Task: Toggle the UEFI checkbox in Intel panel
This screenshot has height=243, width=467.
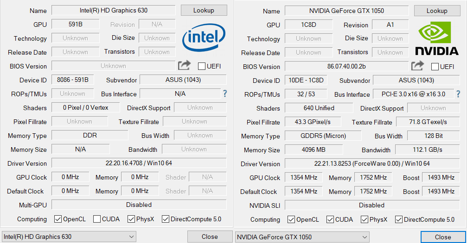Action: pos(202,66)
